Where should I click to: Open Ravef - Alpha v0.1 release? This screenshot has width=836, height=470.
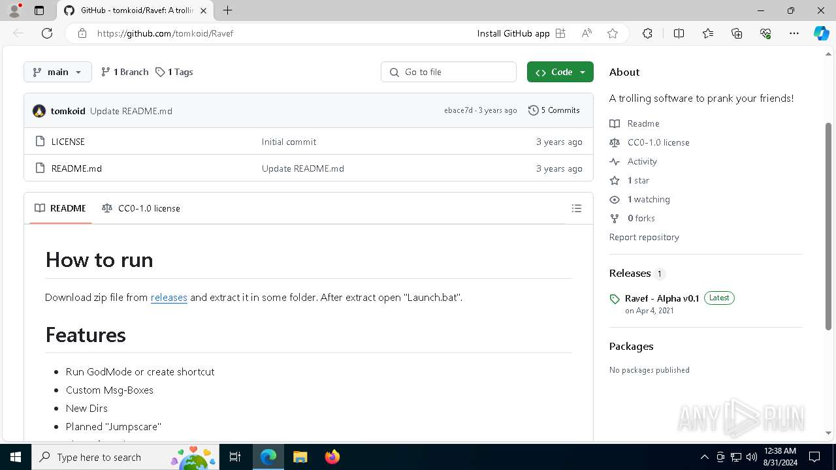(x=662, y=298)
